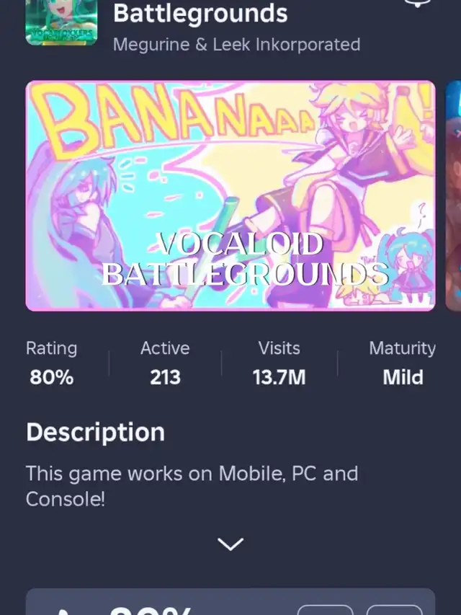461x615 pixels.
Task: Read the Mobile, PC and Console description text
Action: pos(192,486)
